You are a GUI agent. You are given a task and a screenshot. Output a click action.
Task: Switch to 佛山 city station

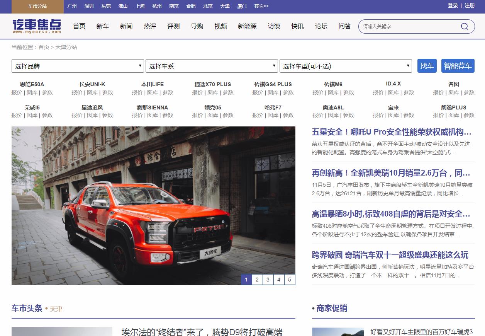(x=123, y=6)
